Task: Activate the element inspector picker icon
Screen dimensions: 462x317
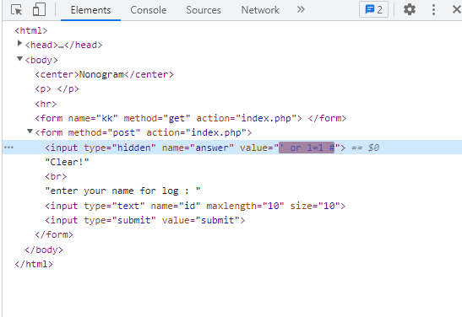Action: (17, 10)
